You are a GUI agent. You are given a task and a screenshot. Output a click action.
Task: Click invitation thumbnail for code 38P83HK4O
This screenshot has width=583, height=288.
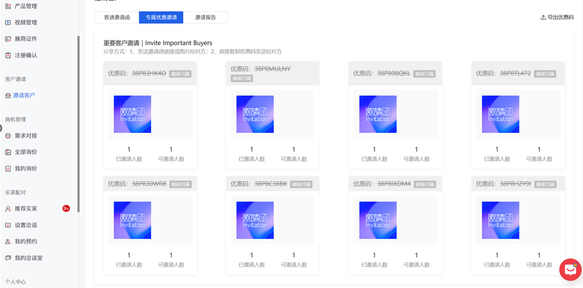pos(132,114)
